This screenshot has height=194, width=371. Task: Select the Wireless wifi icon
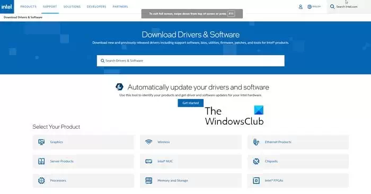coord(148,142)
